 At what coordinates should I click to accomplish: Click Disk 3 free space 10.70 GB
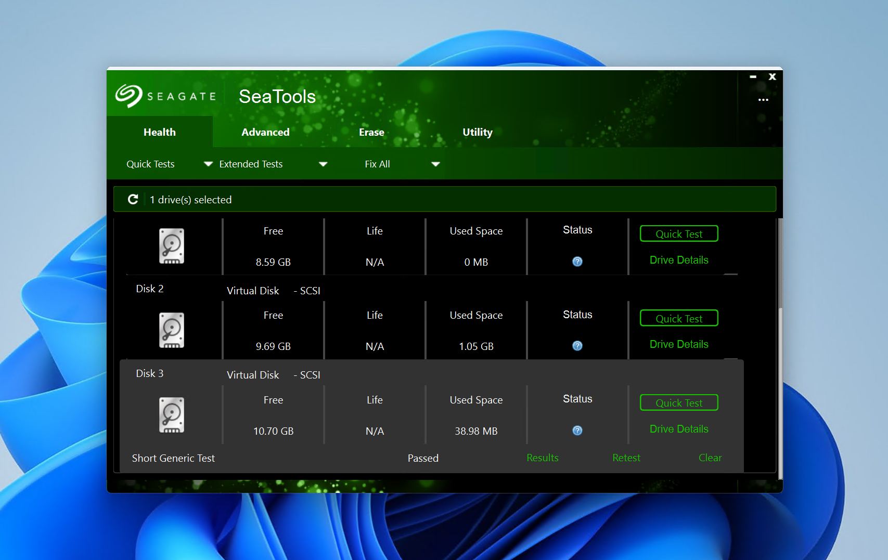pyautogui.click(x=273, y=431)
